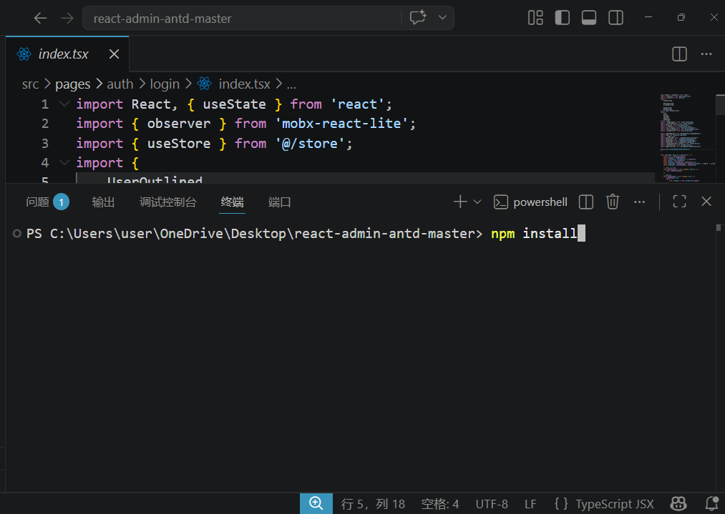Collapse the import block on line 4
Screen dimensions: 725x514
64,162
